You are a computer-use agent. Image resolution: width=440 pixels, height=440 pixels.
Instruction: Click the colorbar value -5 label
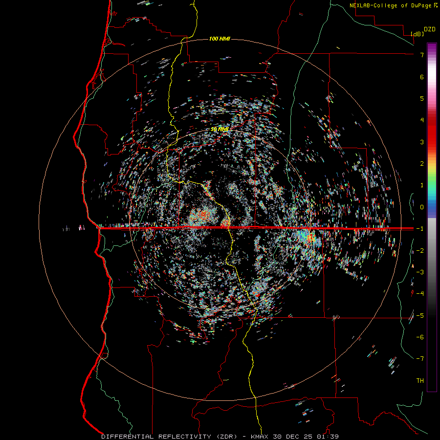pos(420,315)
